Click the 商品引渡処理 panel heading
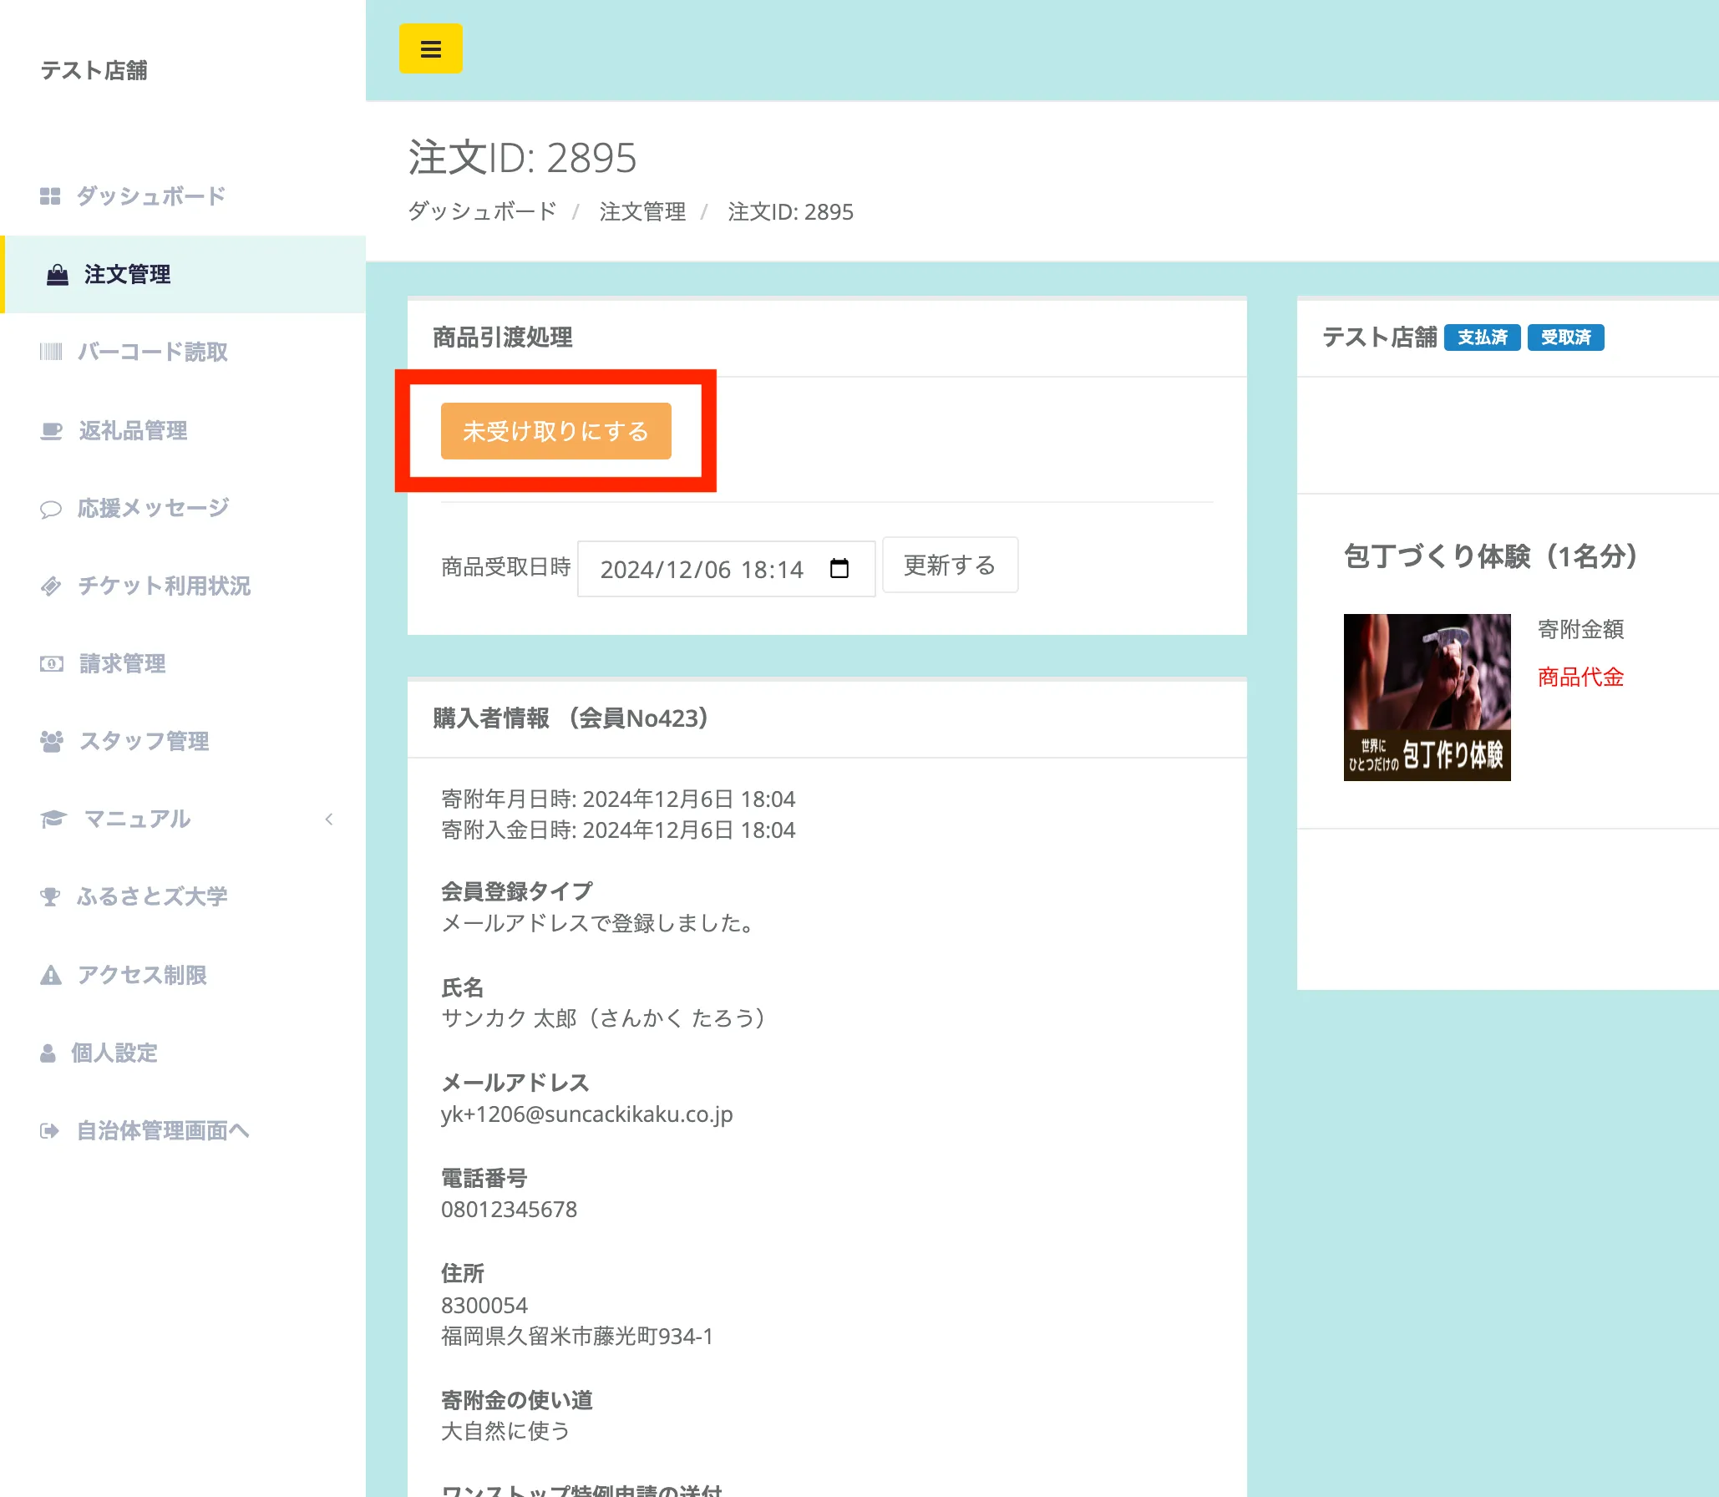 (x=503, y=337)
